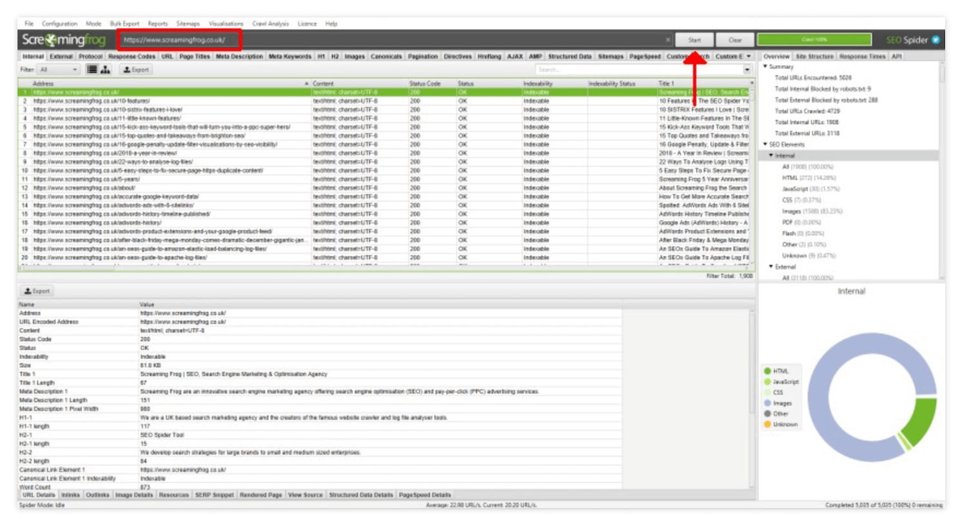Open column picker plus icon beside Title 1
The height and width of the screenshot is (531, 967).
click(x=752, y=84)
